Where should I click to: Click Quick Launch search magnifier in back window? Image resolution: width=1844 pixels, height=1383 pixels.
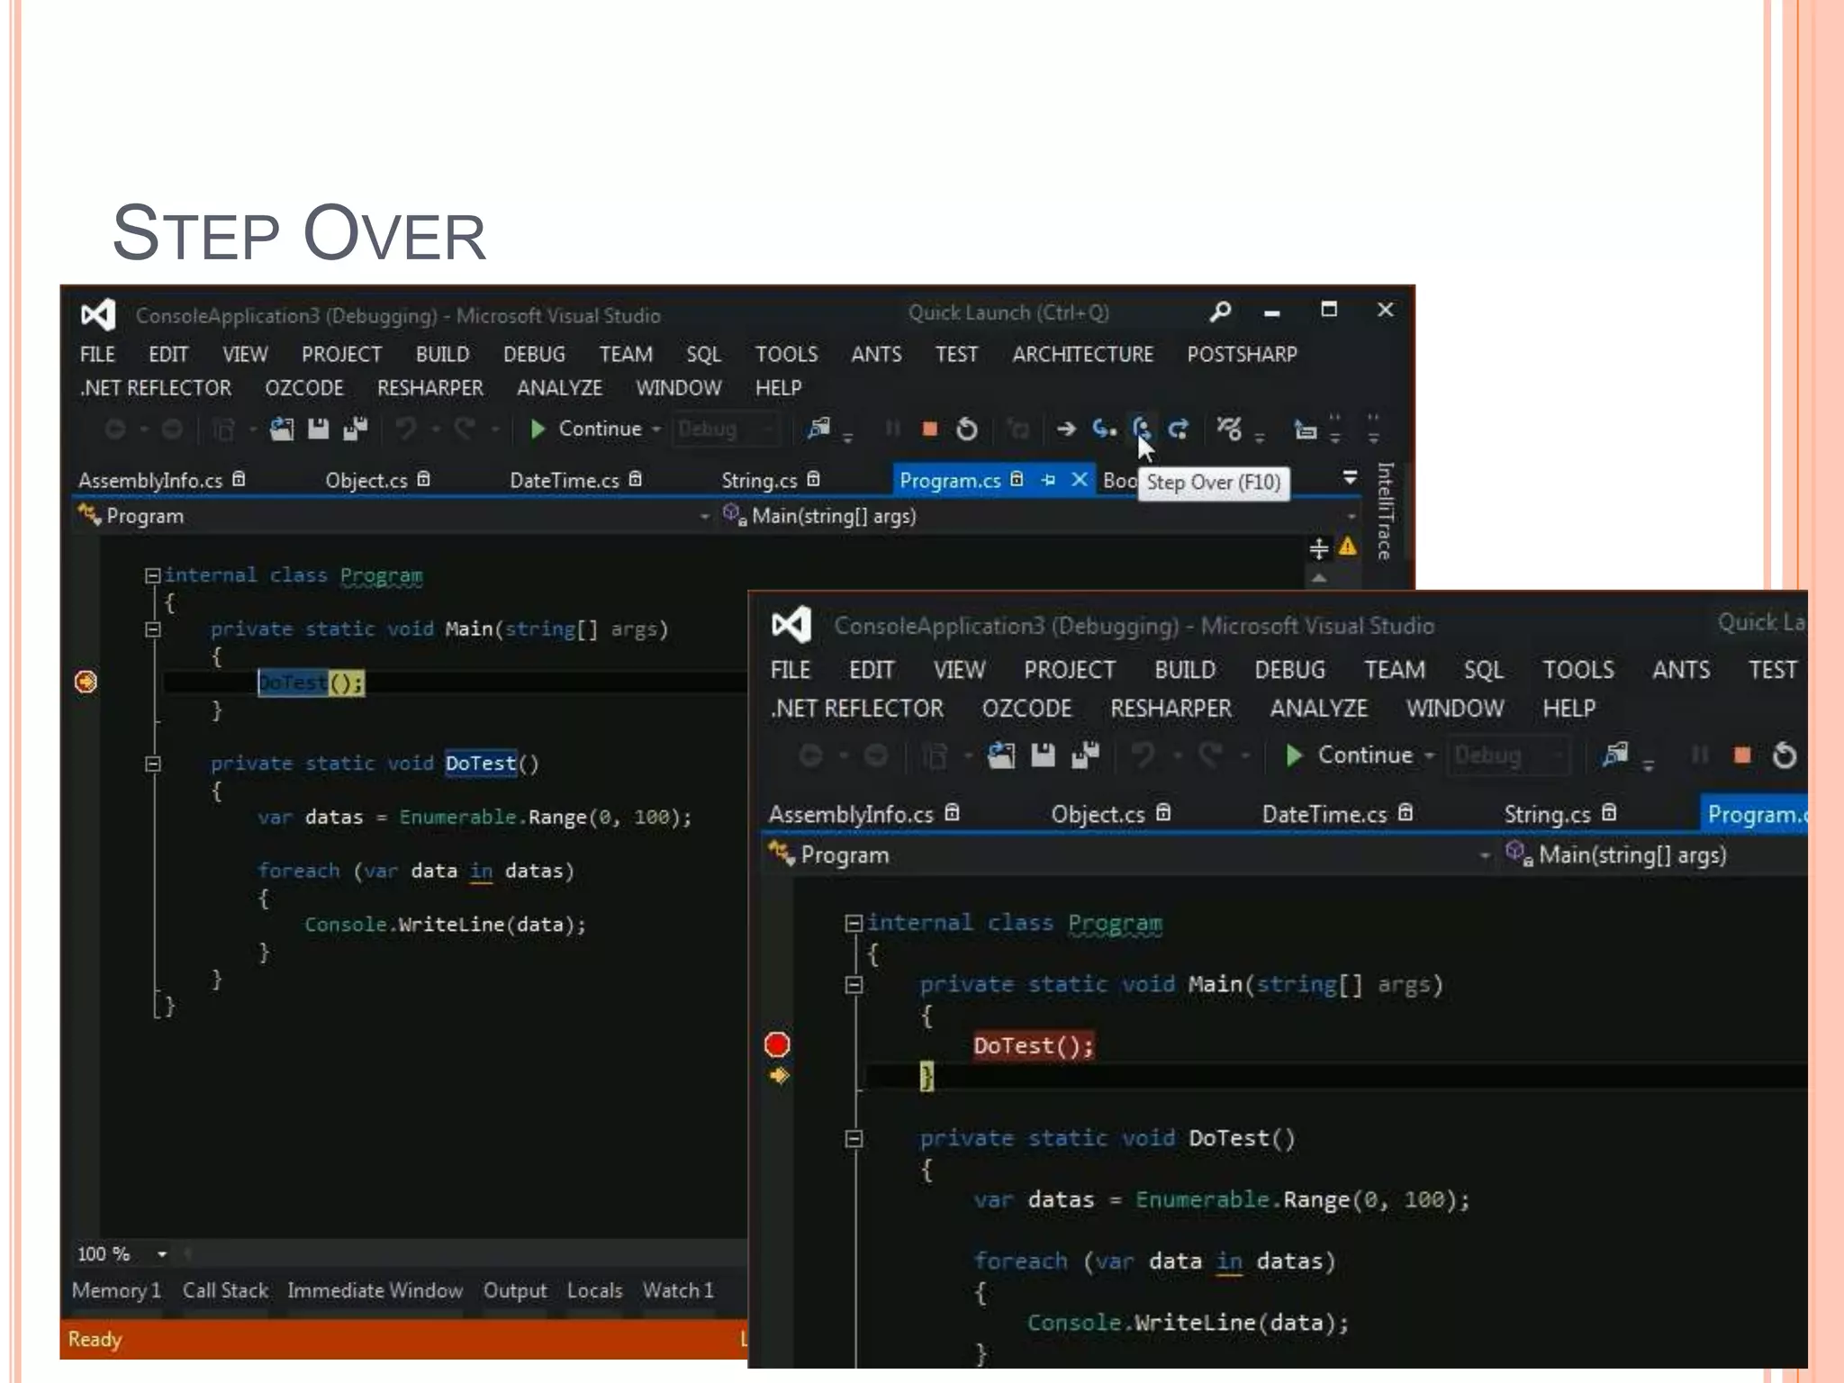(1221, 312)
